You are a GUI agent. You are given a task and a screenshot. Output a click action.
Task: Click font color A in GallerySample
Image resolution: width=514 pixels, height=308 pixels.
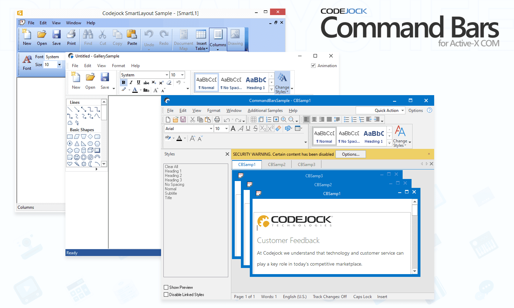(135, 90)
